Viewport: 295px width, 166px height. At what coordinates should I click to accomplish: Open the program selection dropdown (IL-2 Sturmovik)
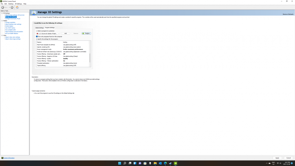pos(48,33)
